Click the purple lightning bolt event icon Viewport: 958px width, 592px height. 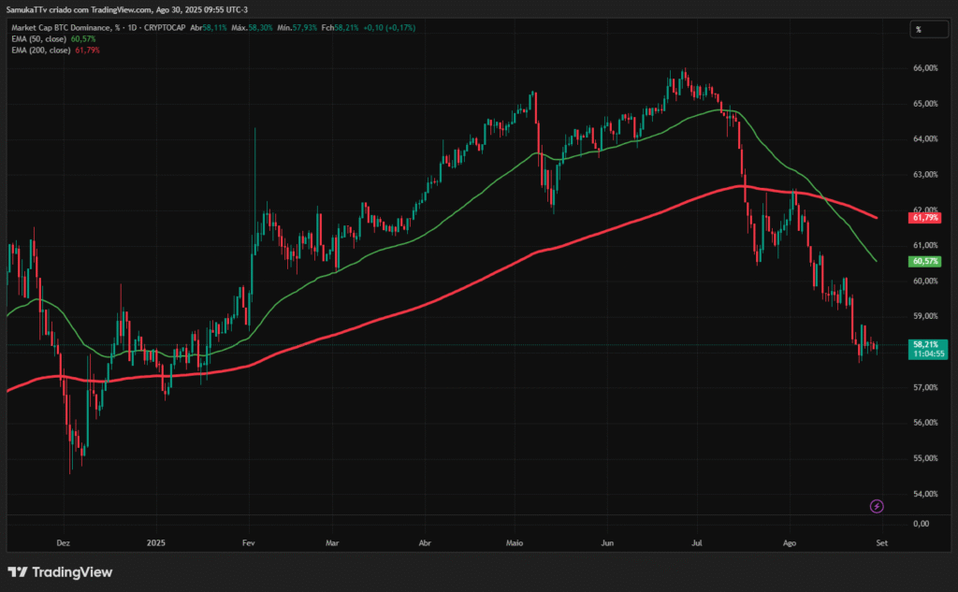pos(877,506)
